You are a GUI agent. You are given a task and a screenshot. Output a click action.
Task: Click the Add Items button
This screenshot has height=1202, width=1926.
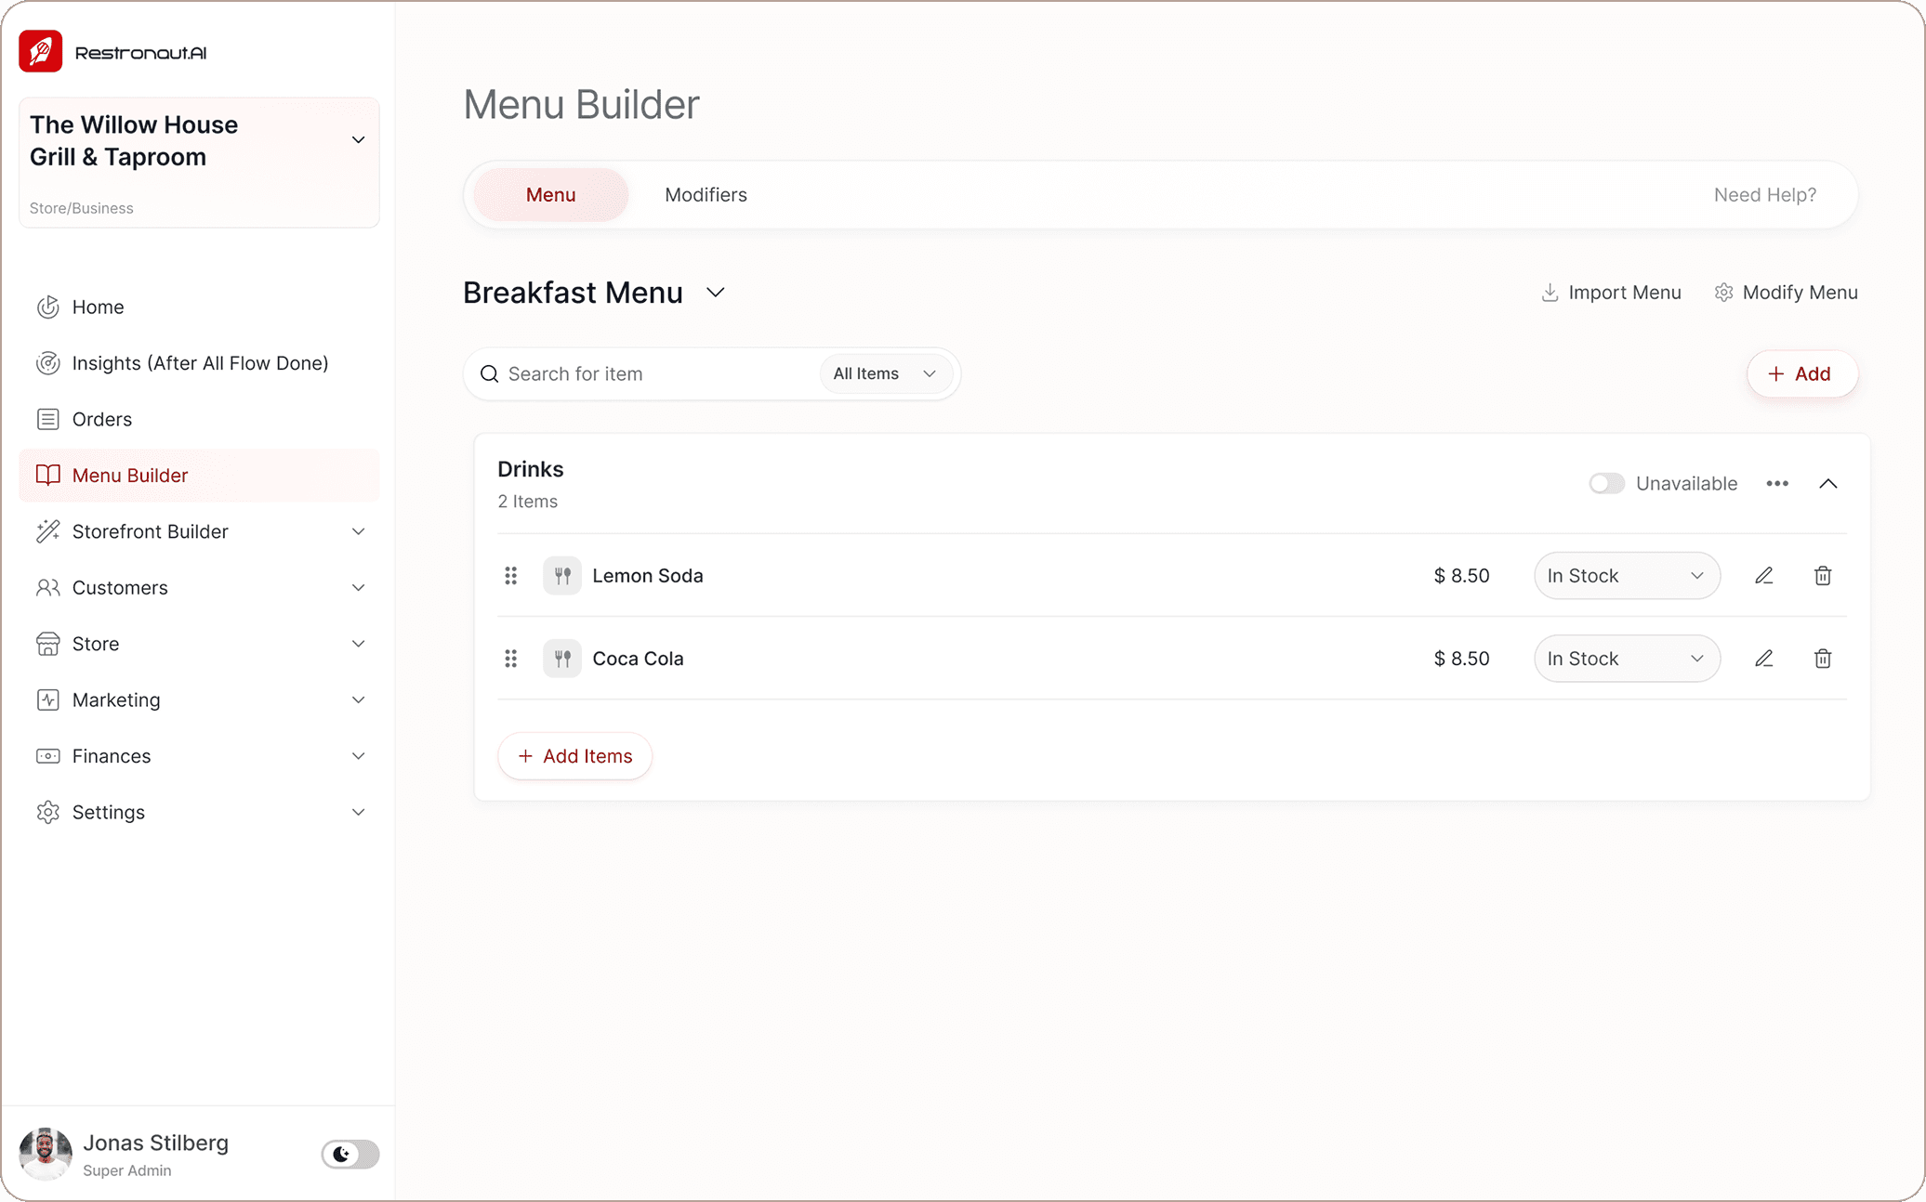tap(574, 756)
